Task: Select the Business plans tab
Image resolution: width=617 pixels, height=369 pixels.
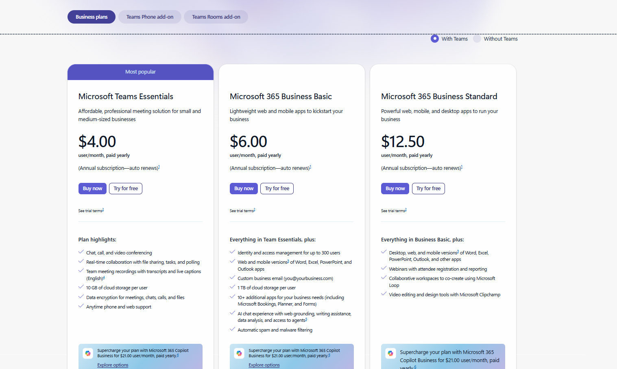Action: (91, 17)
